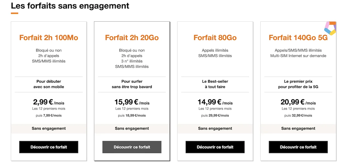This screenshot has width=348, height=164.
Task: Click 'Découvrir ce forfait' under Forfait 2h 20Go
Action: (132, 147)
